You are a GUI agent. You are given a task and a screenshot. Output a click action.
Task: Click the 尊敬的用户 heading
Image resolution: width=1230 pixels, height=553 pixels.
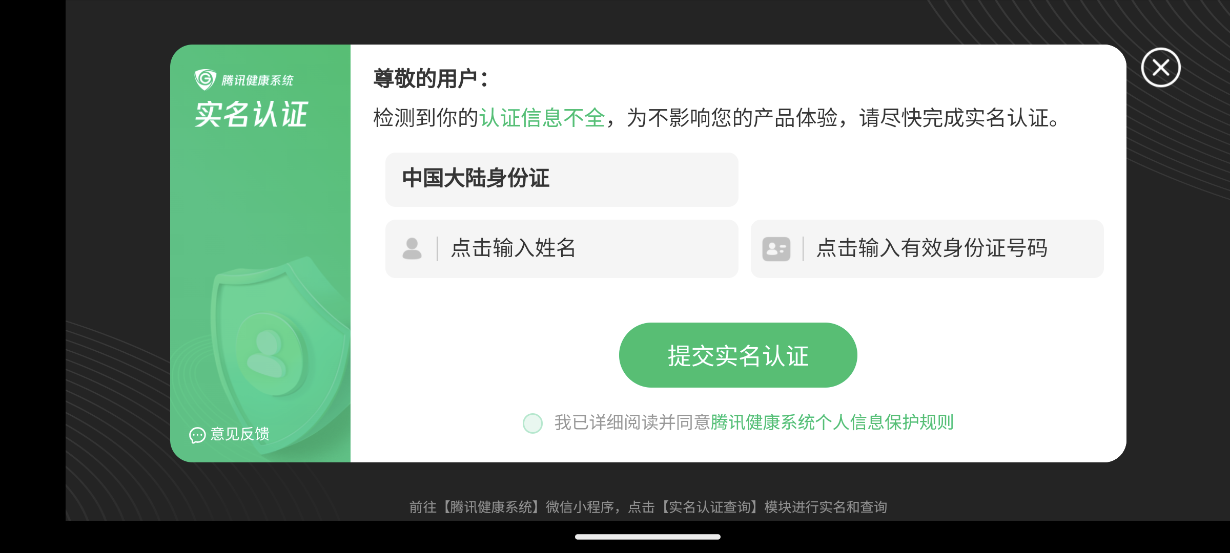(430, 79)
